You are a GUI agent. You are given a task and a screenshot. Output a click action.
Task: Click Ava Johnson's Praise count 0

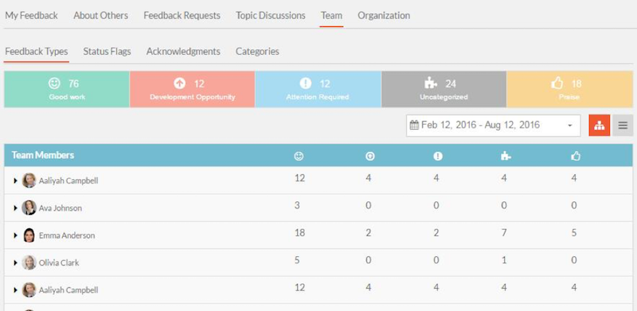coord(573,205)
